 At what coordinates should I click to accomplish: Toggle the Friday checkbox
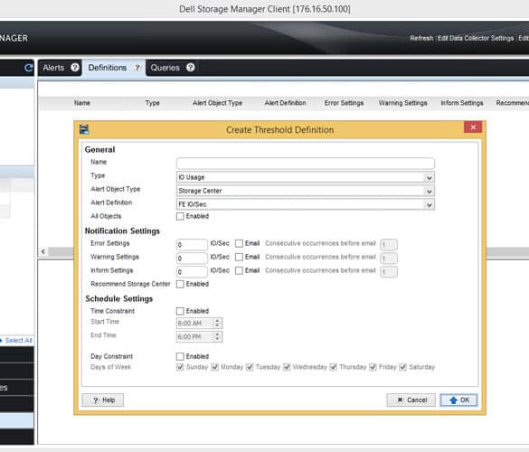coord(373,367)
